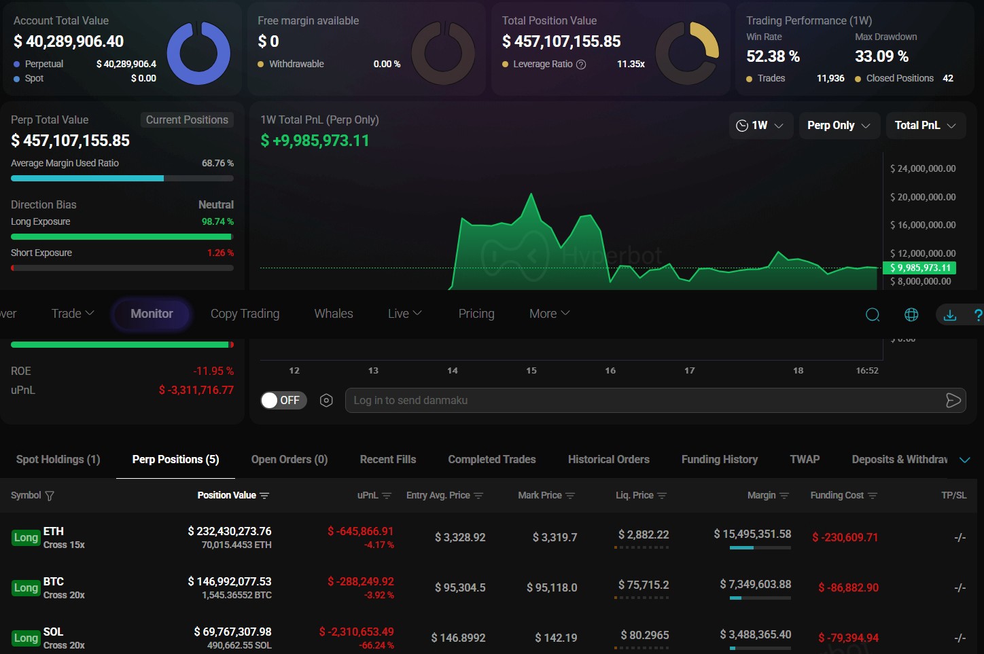Click the Win Rate 52.38 % value
This screenshot has height=654, width=984.
point(773,56)
